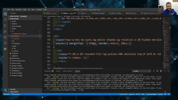Expand the .firebase folder
178x100 pixels.
(14, 24)
